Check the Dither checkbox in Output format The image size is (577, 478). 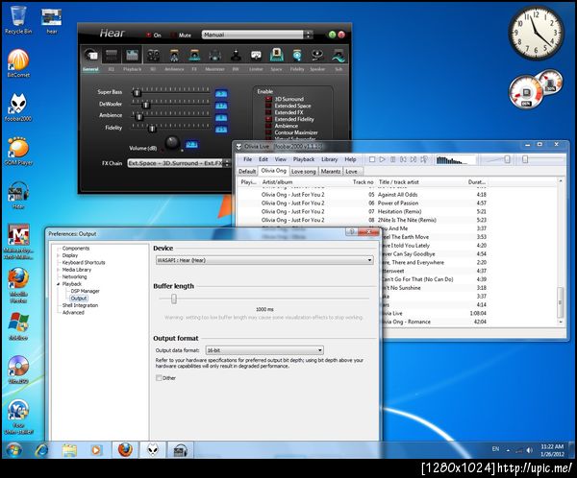tap(159, 378)
